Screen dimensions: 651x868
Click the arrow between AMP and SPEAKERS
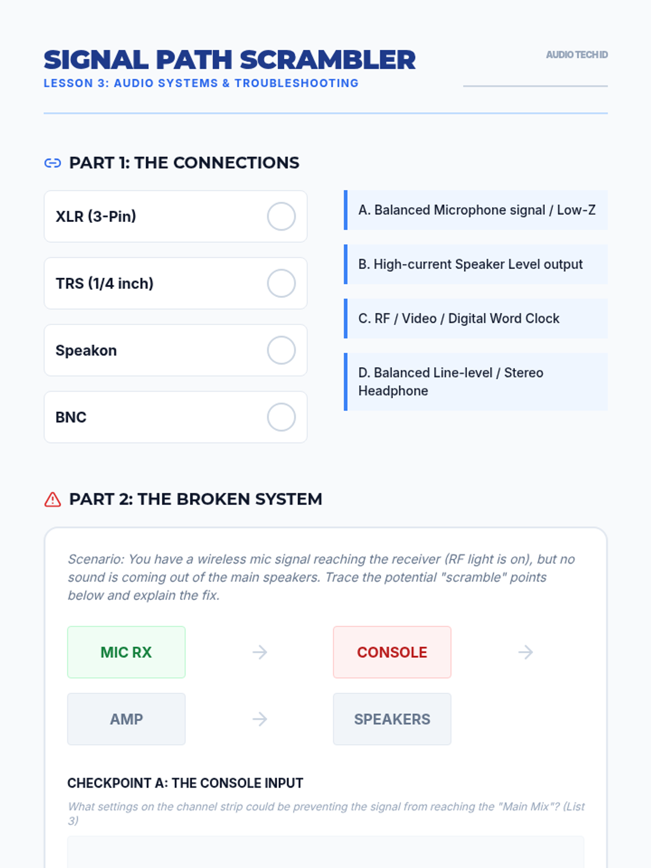[x=260, y=719]
